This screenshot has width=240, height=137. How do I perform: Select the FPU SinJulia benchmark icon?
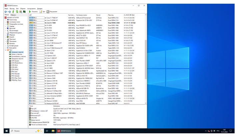pos(10,76)
